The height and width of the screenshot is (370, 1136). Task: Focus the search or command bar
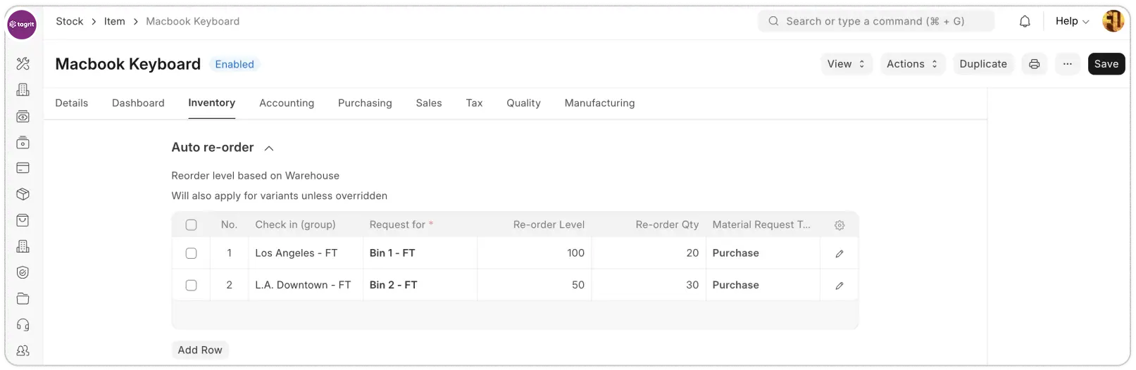(x=875, y=22)
